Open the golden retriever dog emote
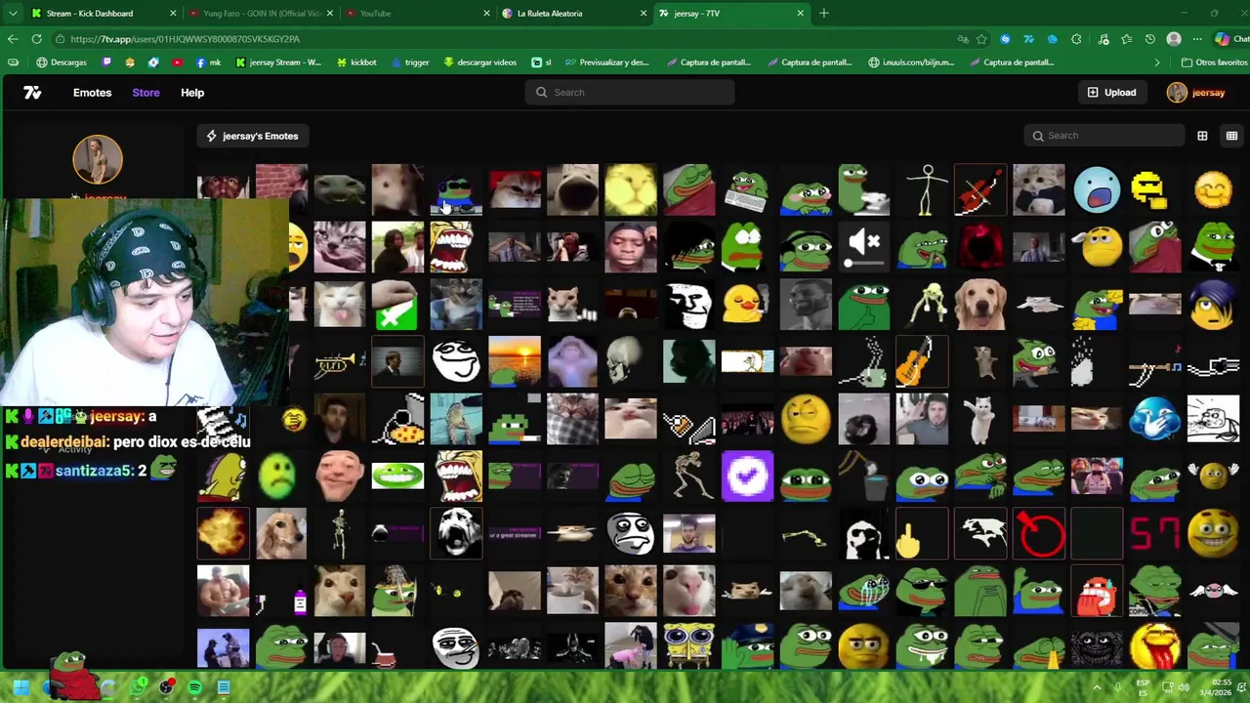Screen dimensions: 1250x703 pyautogui.click(x=980, y=305)
